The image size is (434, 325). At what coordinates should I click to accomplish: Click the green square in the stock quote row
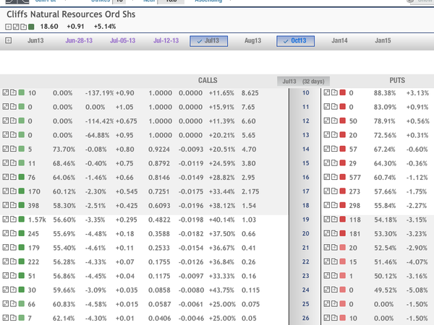(x=31, y=27)
